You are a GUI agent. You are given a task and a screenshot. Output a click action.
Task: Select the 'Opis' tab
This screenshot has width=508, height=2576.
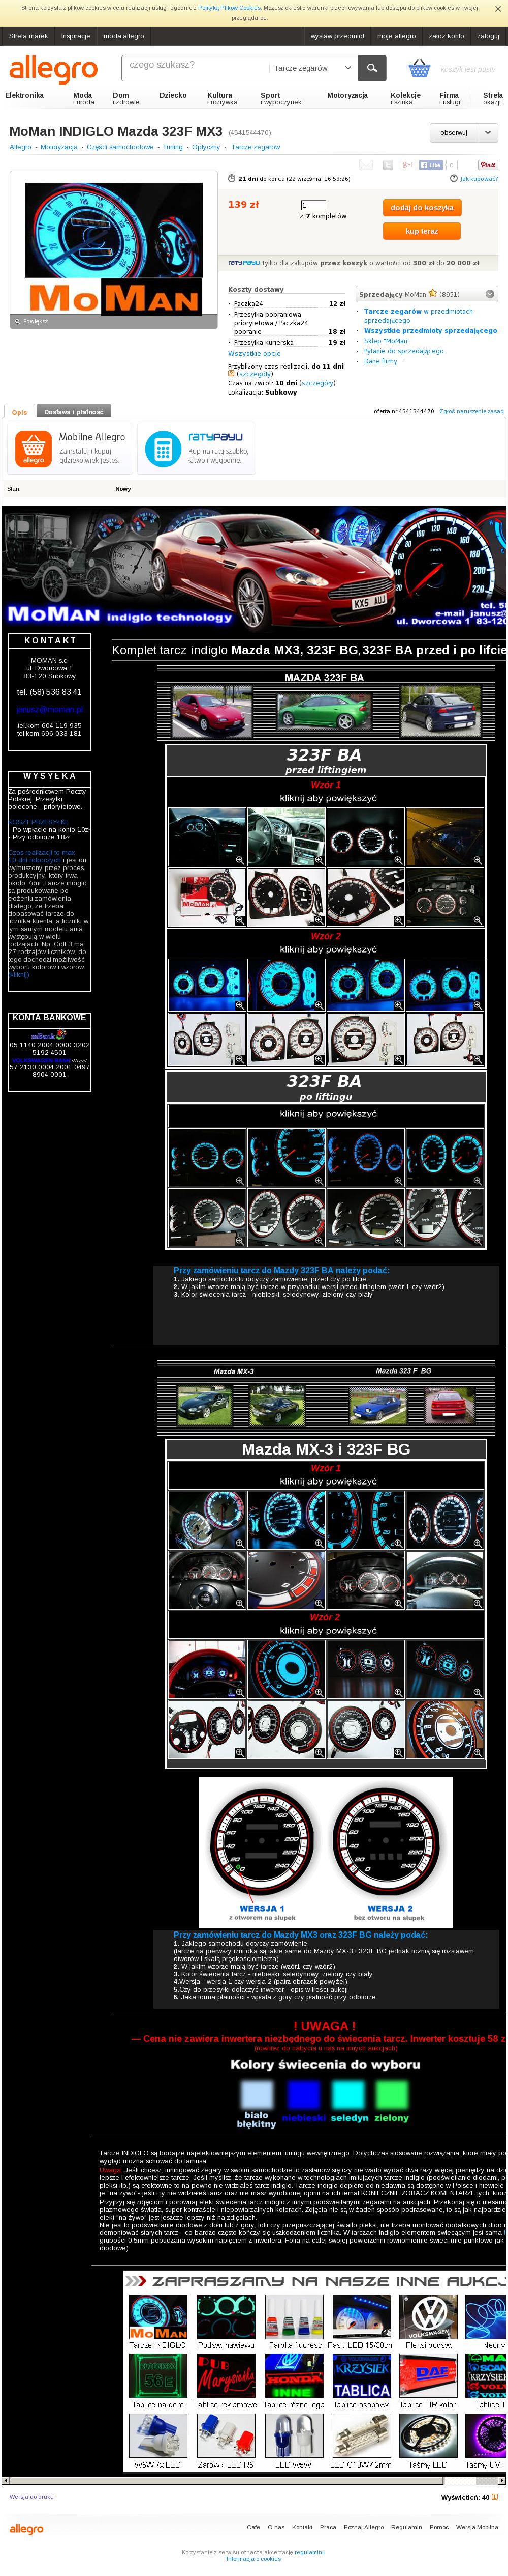pyautogui.click(x=20, y=412)
